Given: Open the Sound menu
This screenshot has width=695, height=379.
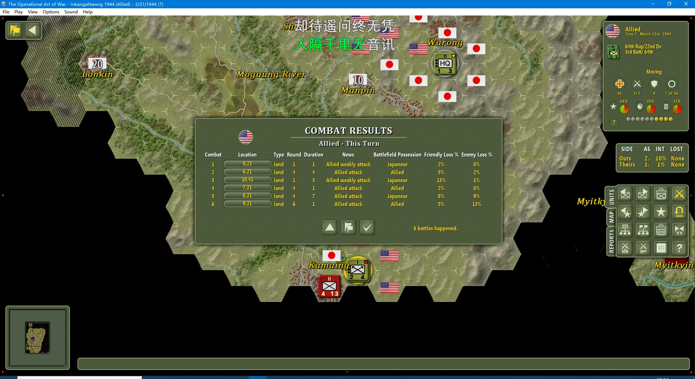Looking at the screenshot, I should pos(71,12).
